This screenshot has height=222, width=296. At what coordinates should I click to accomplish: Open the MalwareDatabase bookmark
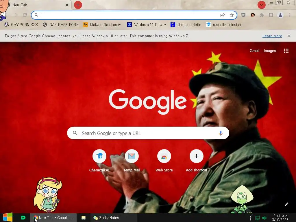pyautogui.click(x=103, y=25)
